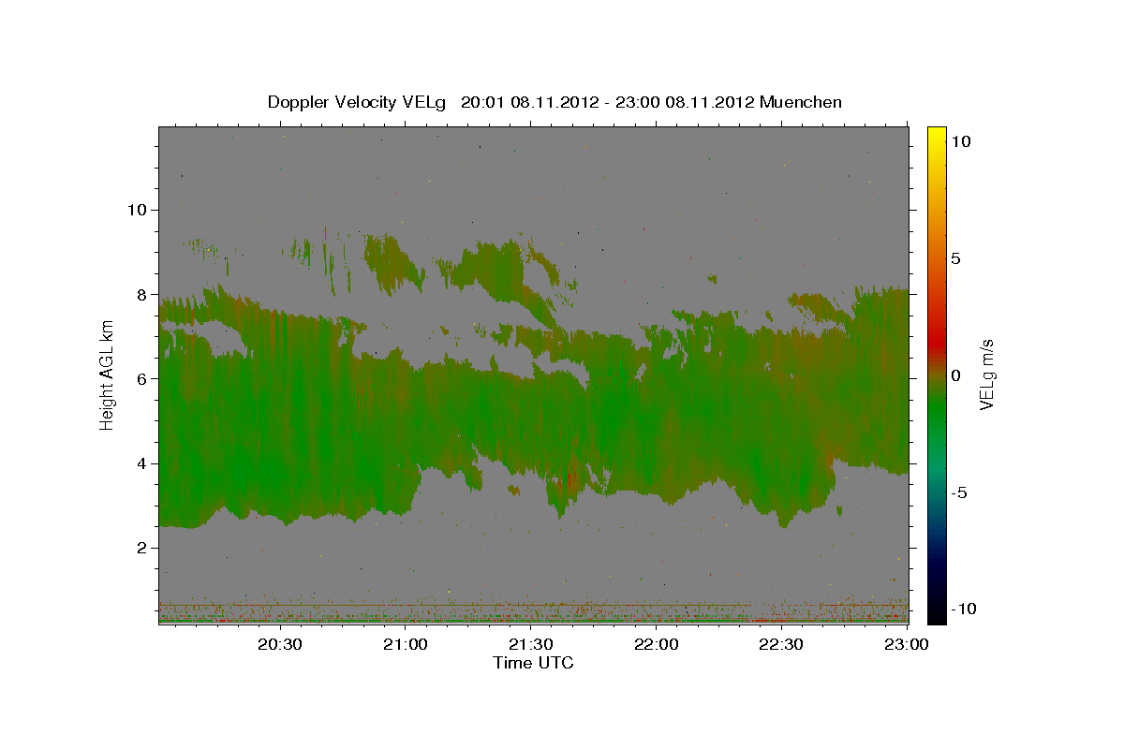Click the 22:00 time tick label
The image size is (1124, 749).
point(657,644)
